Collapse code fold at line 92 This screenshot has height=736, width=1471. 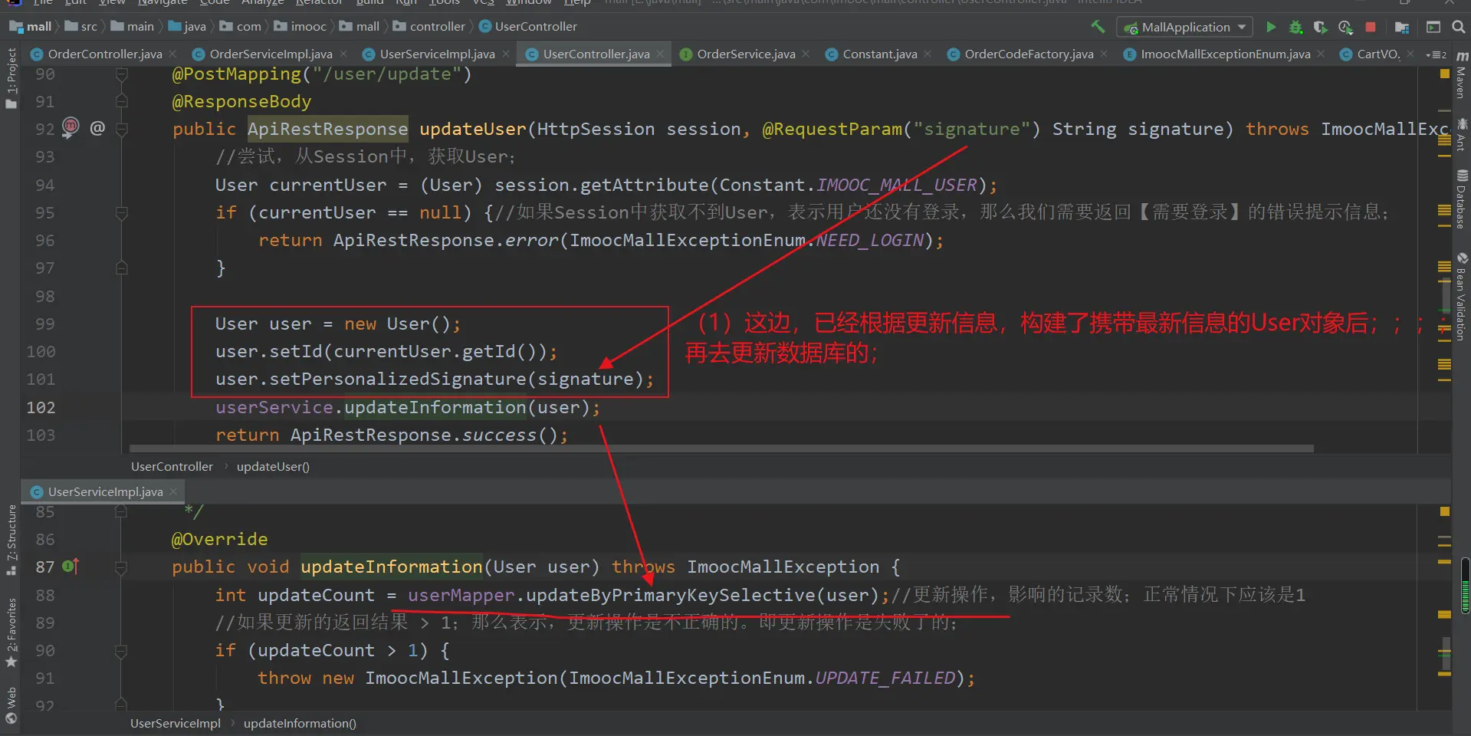click(x=121, y=129)
